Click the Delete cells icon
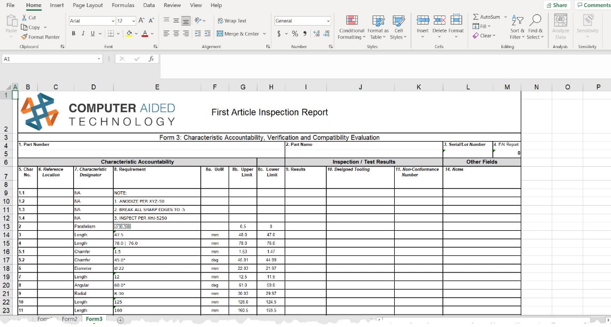The image size is (611, 327). [440, 20]
